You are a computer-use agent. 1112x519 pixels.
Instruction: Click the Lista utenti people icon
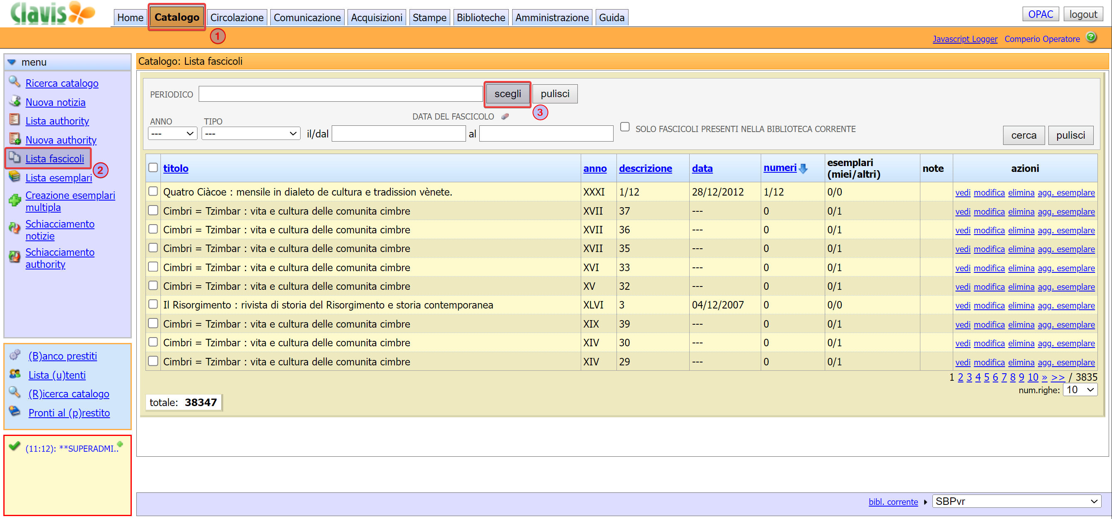click(15, 374)
